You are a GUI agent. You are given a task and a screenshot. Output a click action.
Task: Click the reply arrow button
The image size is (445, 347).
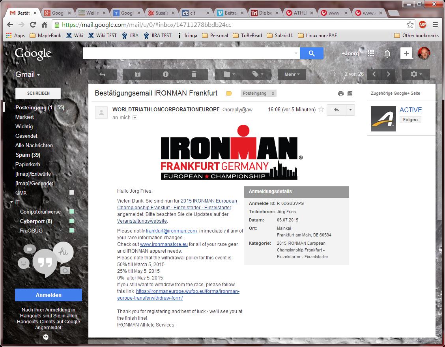tap(337, 110)
